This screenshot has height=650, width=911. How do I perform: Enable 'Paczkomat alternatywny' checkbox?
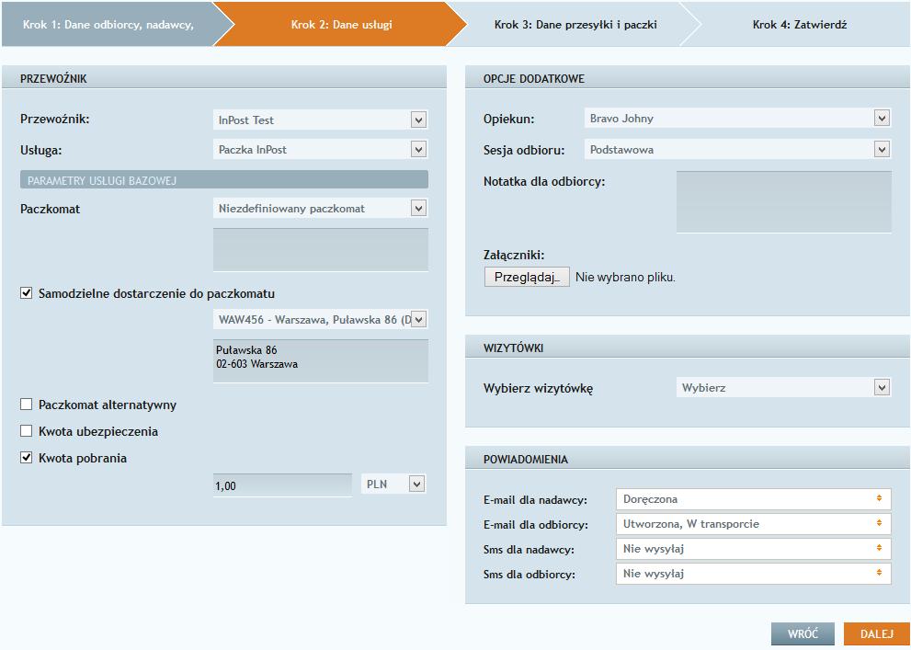(x=26, y=405)
